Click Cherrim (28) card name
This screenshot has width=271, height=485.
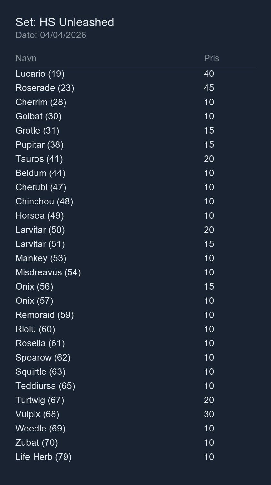coord(41,102)
